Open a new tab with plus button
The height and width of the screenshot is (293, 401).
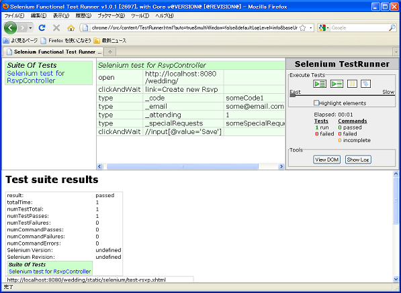[110, 52]
